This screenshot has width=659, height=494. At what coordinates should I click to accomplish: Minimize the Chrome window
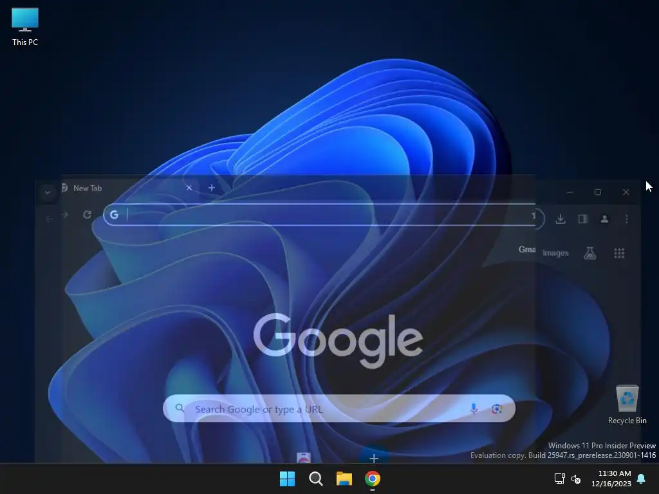[x=570, y=192]
